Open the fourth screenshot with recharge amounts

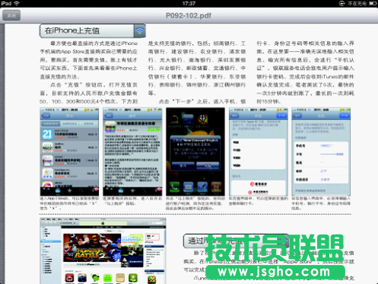click(x=259, y=152)
